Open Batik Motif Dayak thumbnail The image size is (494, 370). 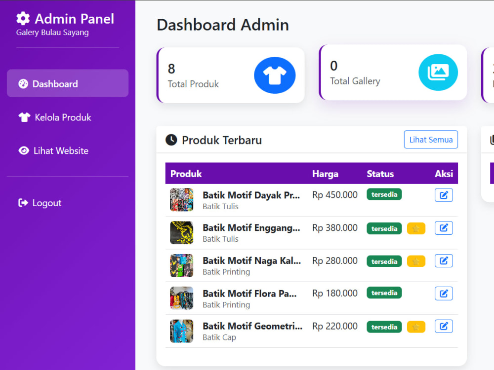point(181,200)
